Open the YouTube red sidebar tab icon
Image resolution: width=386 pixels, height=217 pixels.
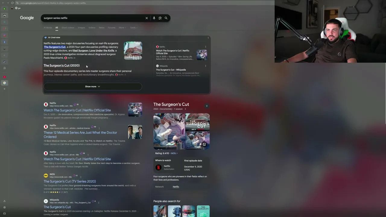click(4, 77)
